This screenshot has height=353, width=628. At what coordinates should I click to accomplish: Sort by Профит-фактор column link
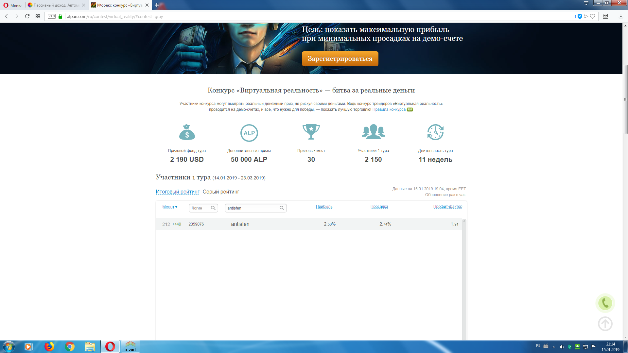[x=447, y=207]
